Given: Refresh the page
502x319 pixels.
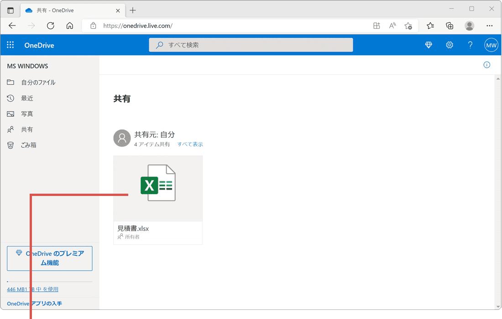Looking at the screenshot, I should point(51,26).
